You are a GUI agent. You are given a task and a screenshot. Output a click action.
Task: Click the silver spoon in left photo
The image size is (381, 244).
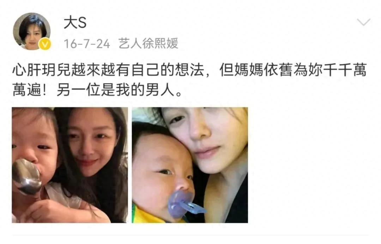[x=26, y=176]
